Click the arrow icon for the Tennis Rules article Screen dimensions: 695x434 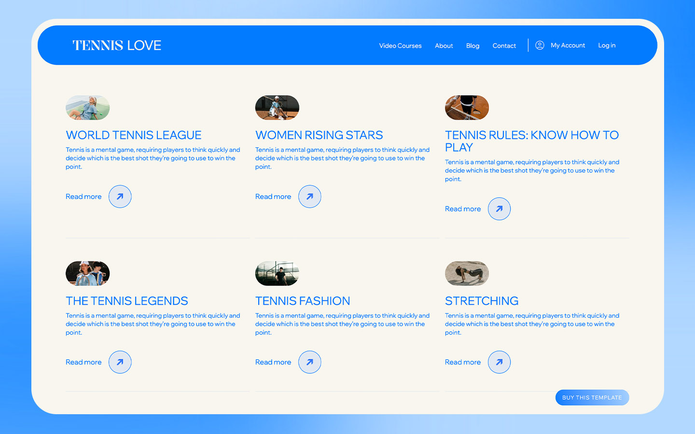pos(499,209)
